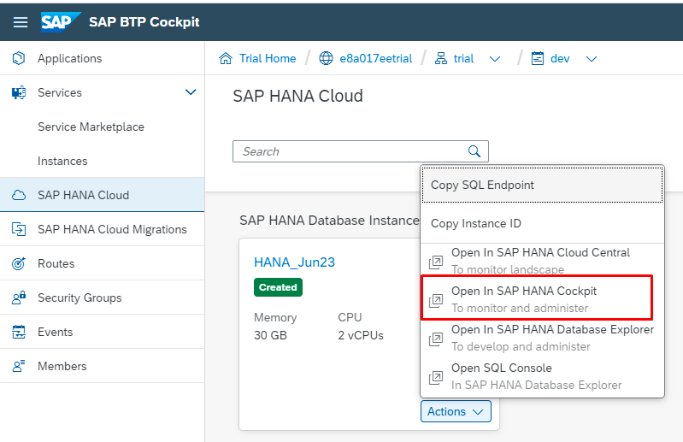Open the e8a017eetrial breadcrumb link
The image size is (683, 442).
coord(375,58)
